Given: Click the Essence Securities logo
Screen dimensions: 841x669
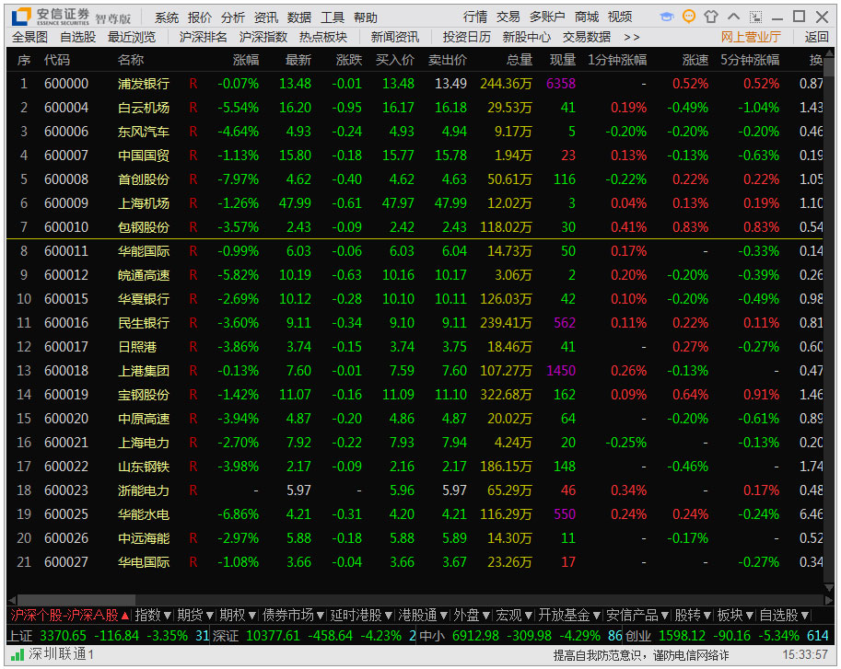Looking at the screenshot, I should (x=21, y=17).
